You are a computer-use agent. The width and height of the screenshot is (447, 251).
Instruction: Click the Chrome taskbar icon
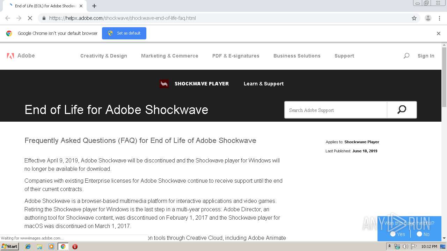coord(63,246)
